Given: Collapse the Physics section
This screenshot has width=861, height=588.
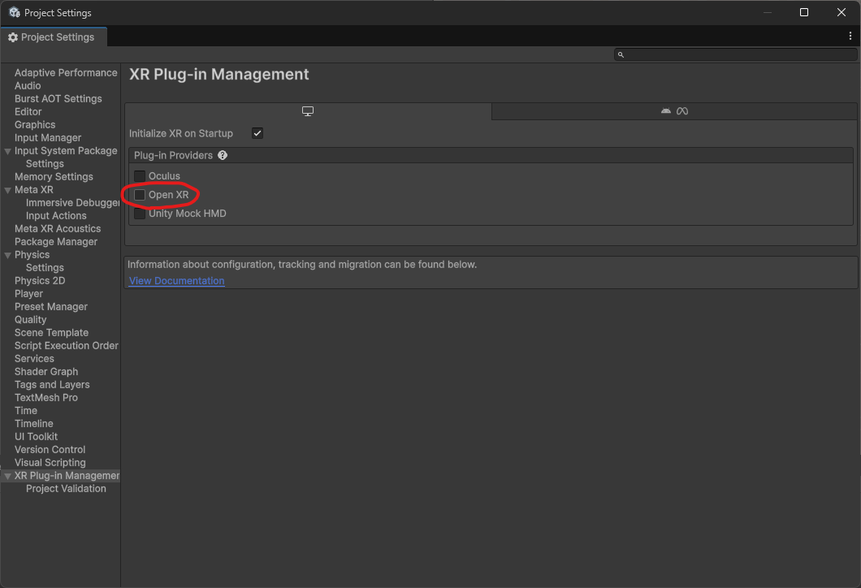Looking at the screenshot, I should [7, 255].
